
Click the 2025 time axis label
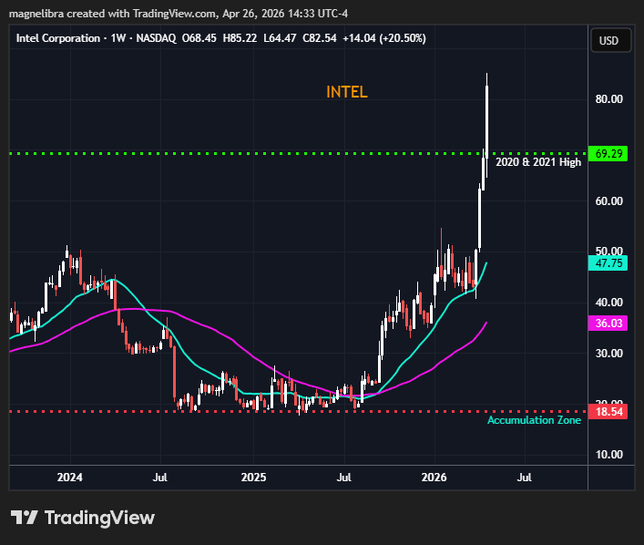click(x=253, y=478)
